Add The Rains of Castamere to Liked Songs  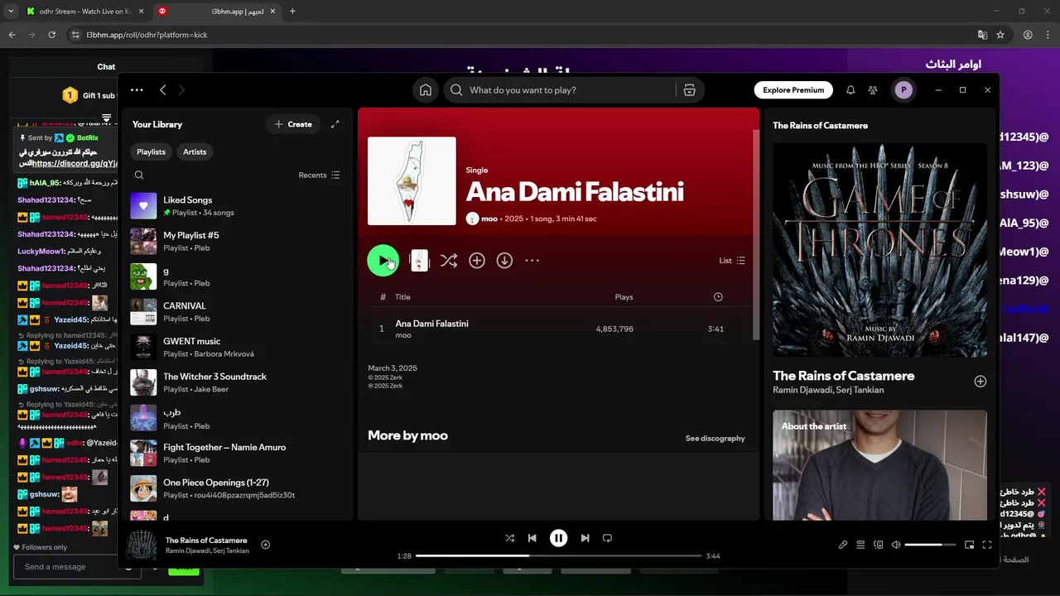[x=980, y=382]
